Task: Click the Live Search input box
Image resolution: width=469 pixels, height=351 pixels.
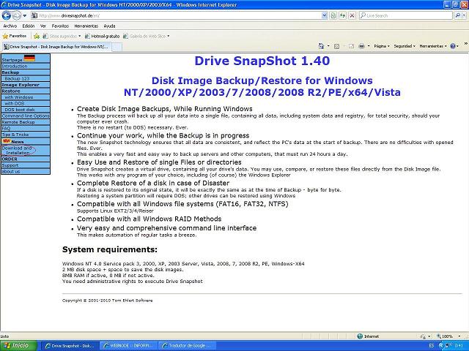Action: (x=406, y=15)
